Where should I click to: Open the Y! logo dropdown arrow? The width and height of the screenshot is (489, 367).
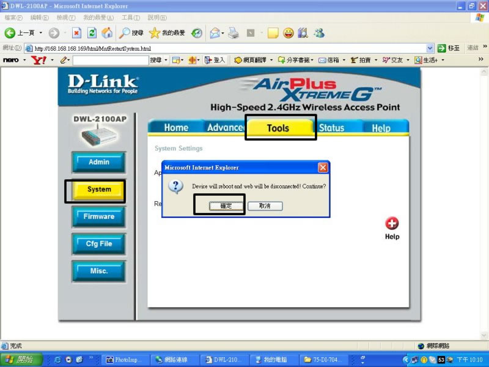point(52,60)
